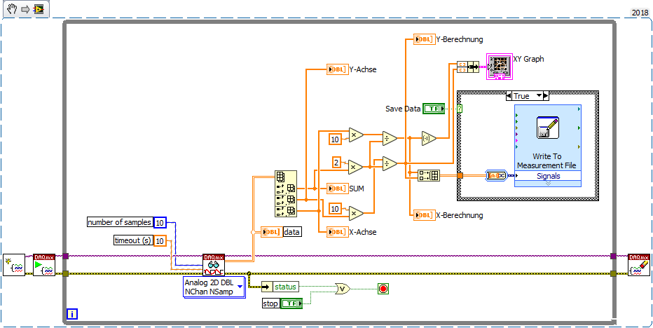Click the loop iteration terminal i
653x328 pixels.
72,314
